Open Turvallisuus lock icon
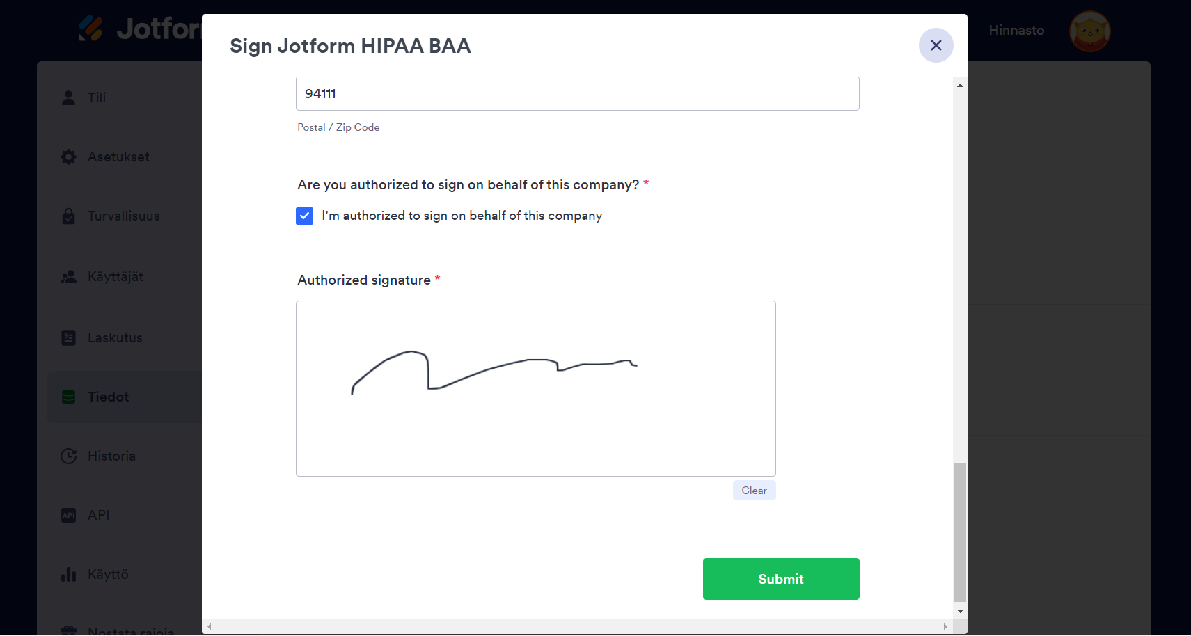The height and width of the screenshot is (636, 1191). coord(68,216)
